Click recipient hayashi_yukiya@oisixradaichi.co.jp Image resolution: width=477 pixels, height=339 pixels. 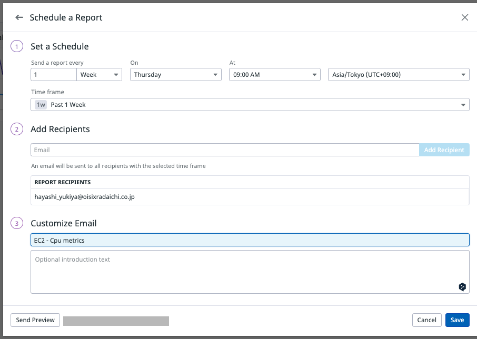[85, 197]
